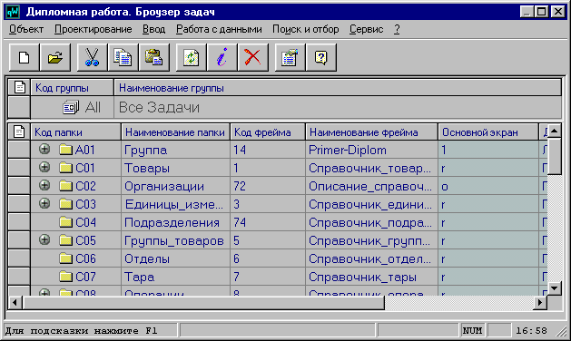
Task: Paste using the clipboard toolbar icon
Action: tap(154, 57)
